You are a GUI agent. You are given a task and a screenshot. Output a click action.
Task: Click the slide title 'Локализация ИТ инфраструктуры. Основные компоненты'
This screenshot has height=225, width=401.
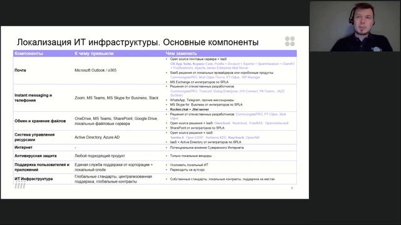point(138,42)
